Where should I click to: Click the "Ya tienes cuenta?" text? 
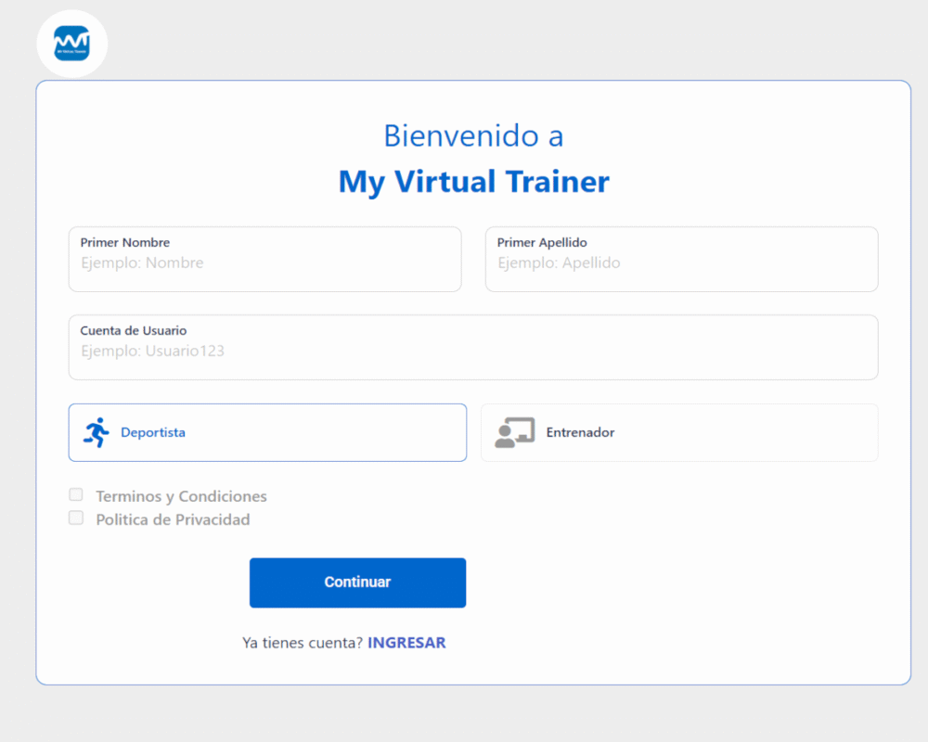tap(303, 643)
